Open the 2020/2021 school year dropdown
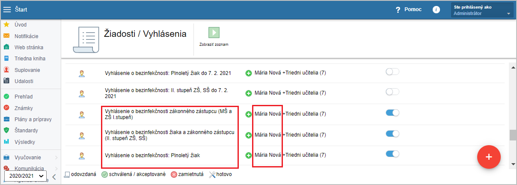This screenshot has width=517, height=185. (25, 176)
